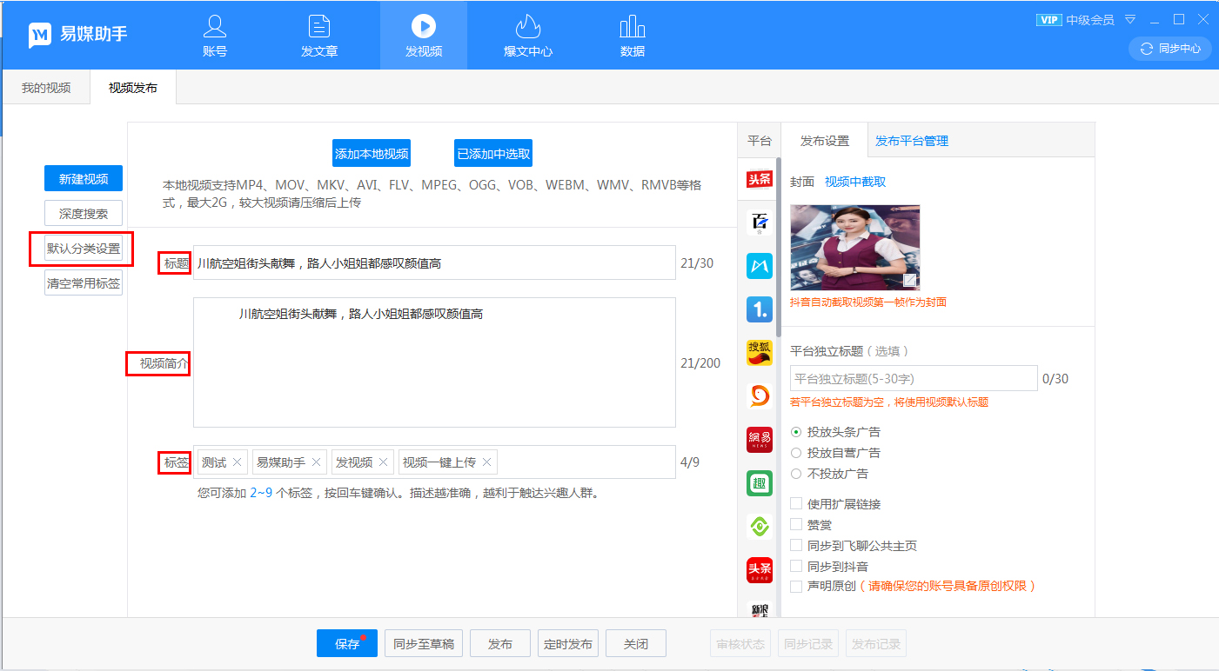Select the 发视频 video publishing section
Viewport: 1219px width, 671px height.
coord(424,36)
